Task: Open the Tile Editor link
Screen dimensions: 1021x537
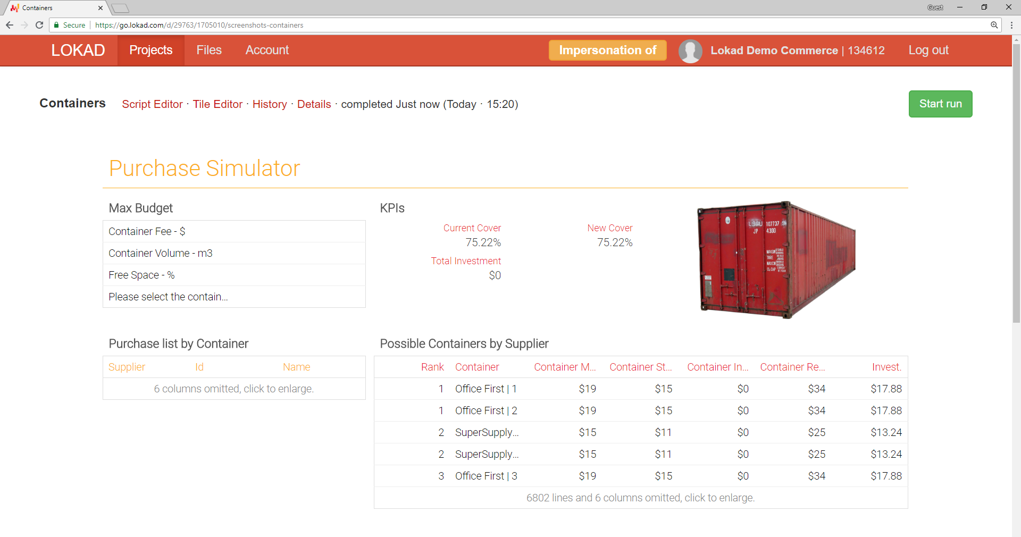Action: coord(217,104)
